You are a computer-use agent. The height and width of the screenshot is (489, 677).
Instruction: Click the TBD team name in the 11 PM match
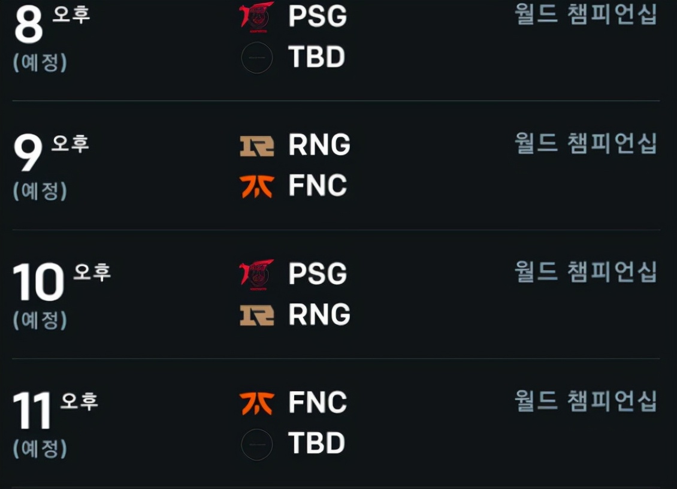click(x=316, y=444)
